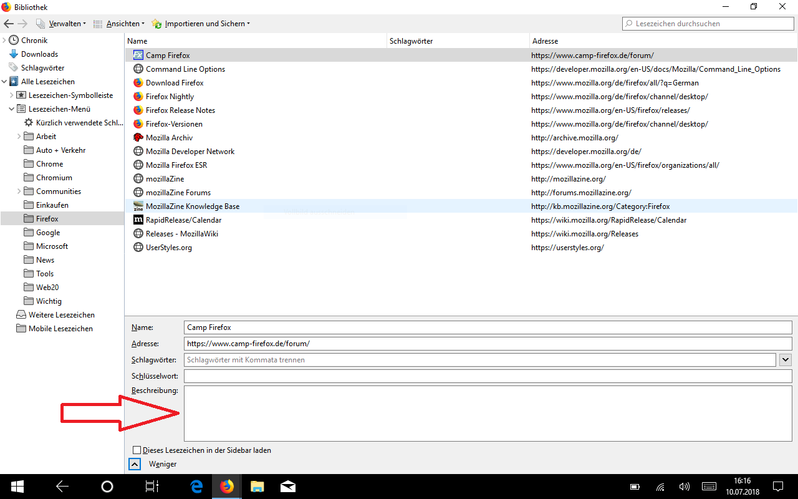
Task: Expand the Lesezeichen-Symbolleiste node
Action: click(12, 95)
